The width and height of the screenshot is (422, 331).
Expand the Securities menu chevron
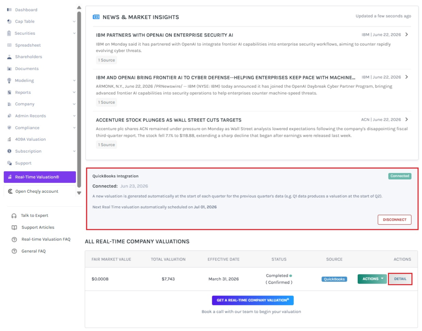point(74,33)
